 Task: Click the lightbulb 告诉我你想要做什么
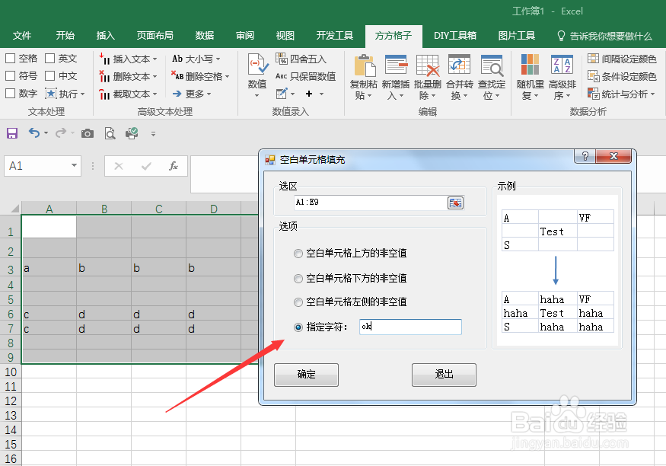click(x=561, y=36)
